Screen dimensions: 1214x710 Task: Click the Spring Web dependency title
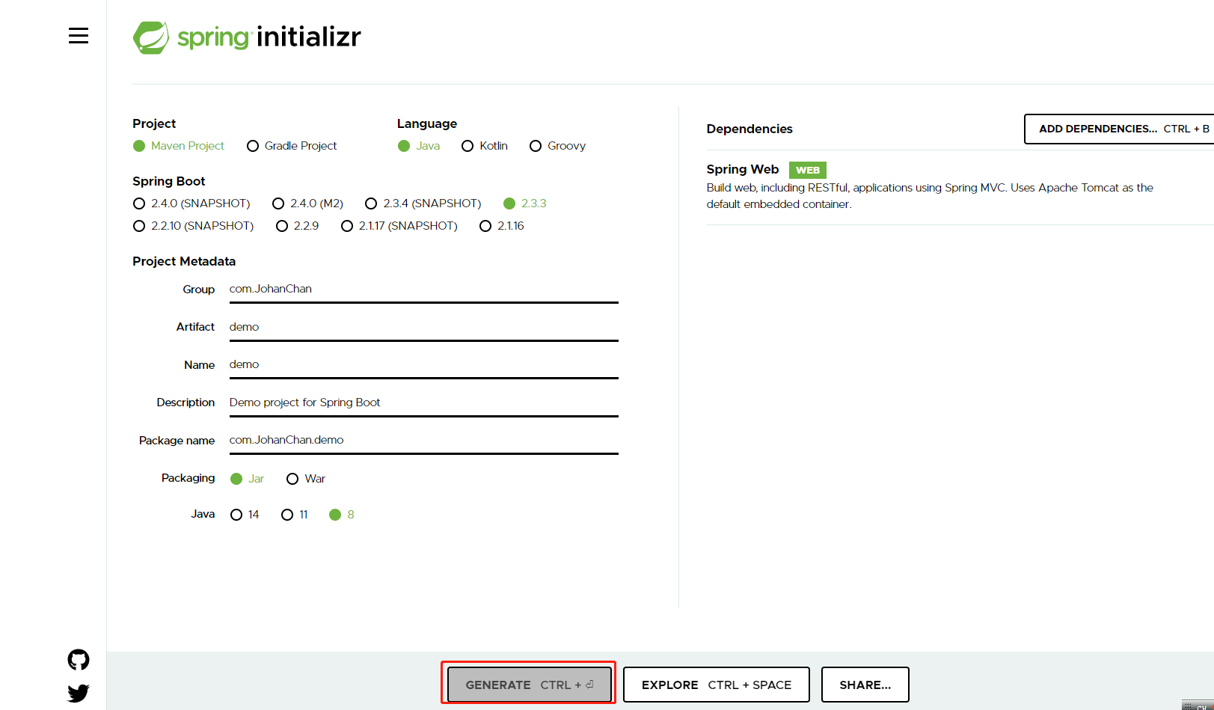[x=743, y=169]
